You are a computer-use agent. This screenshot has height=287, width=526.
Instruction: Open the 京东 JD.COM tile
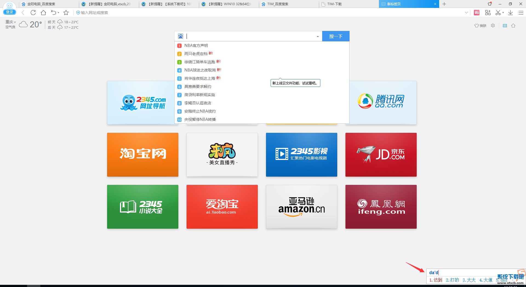[381, 155]
